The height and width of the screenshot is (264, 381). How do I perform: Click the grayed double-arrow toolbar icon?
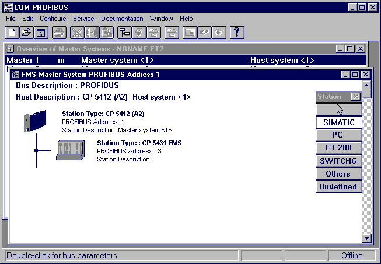[x=204, y=33]
